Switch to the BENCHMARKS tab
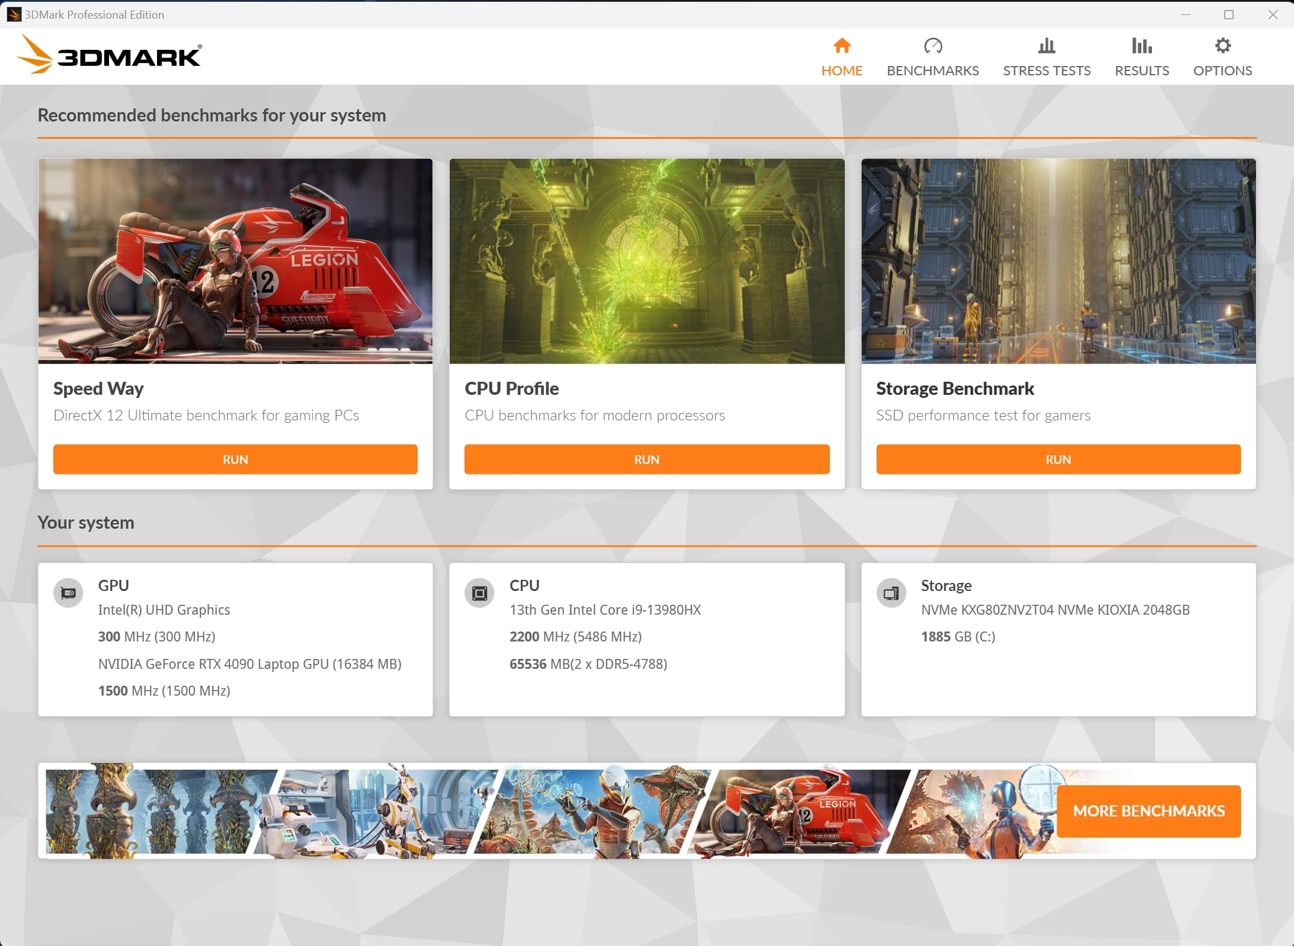 [933, 57]
